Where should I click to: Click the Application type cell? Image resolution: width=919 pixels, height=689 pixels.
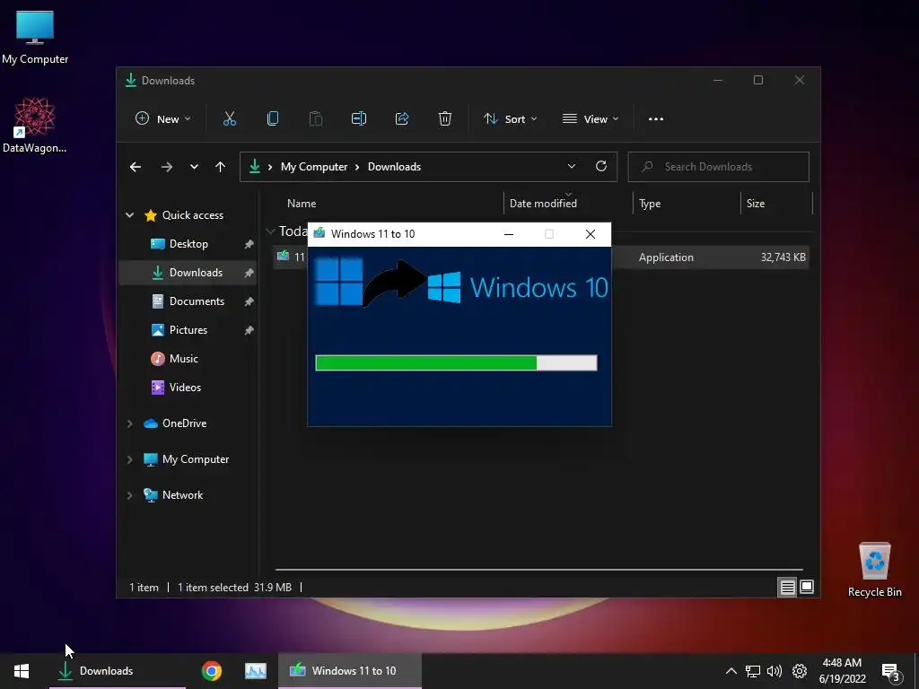(666, 257)
